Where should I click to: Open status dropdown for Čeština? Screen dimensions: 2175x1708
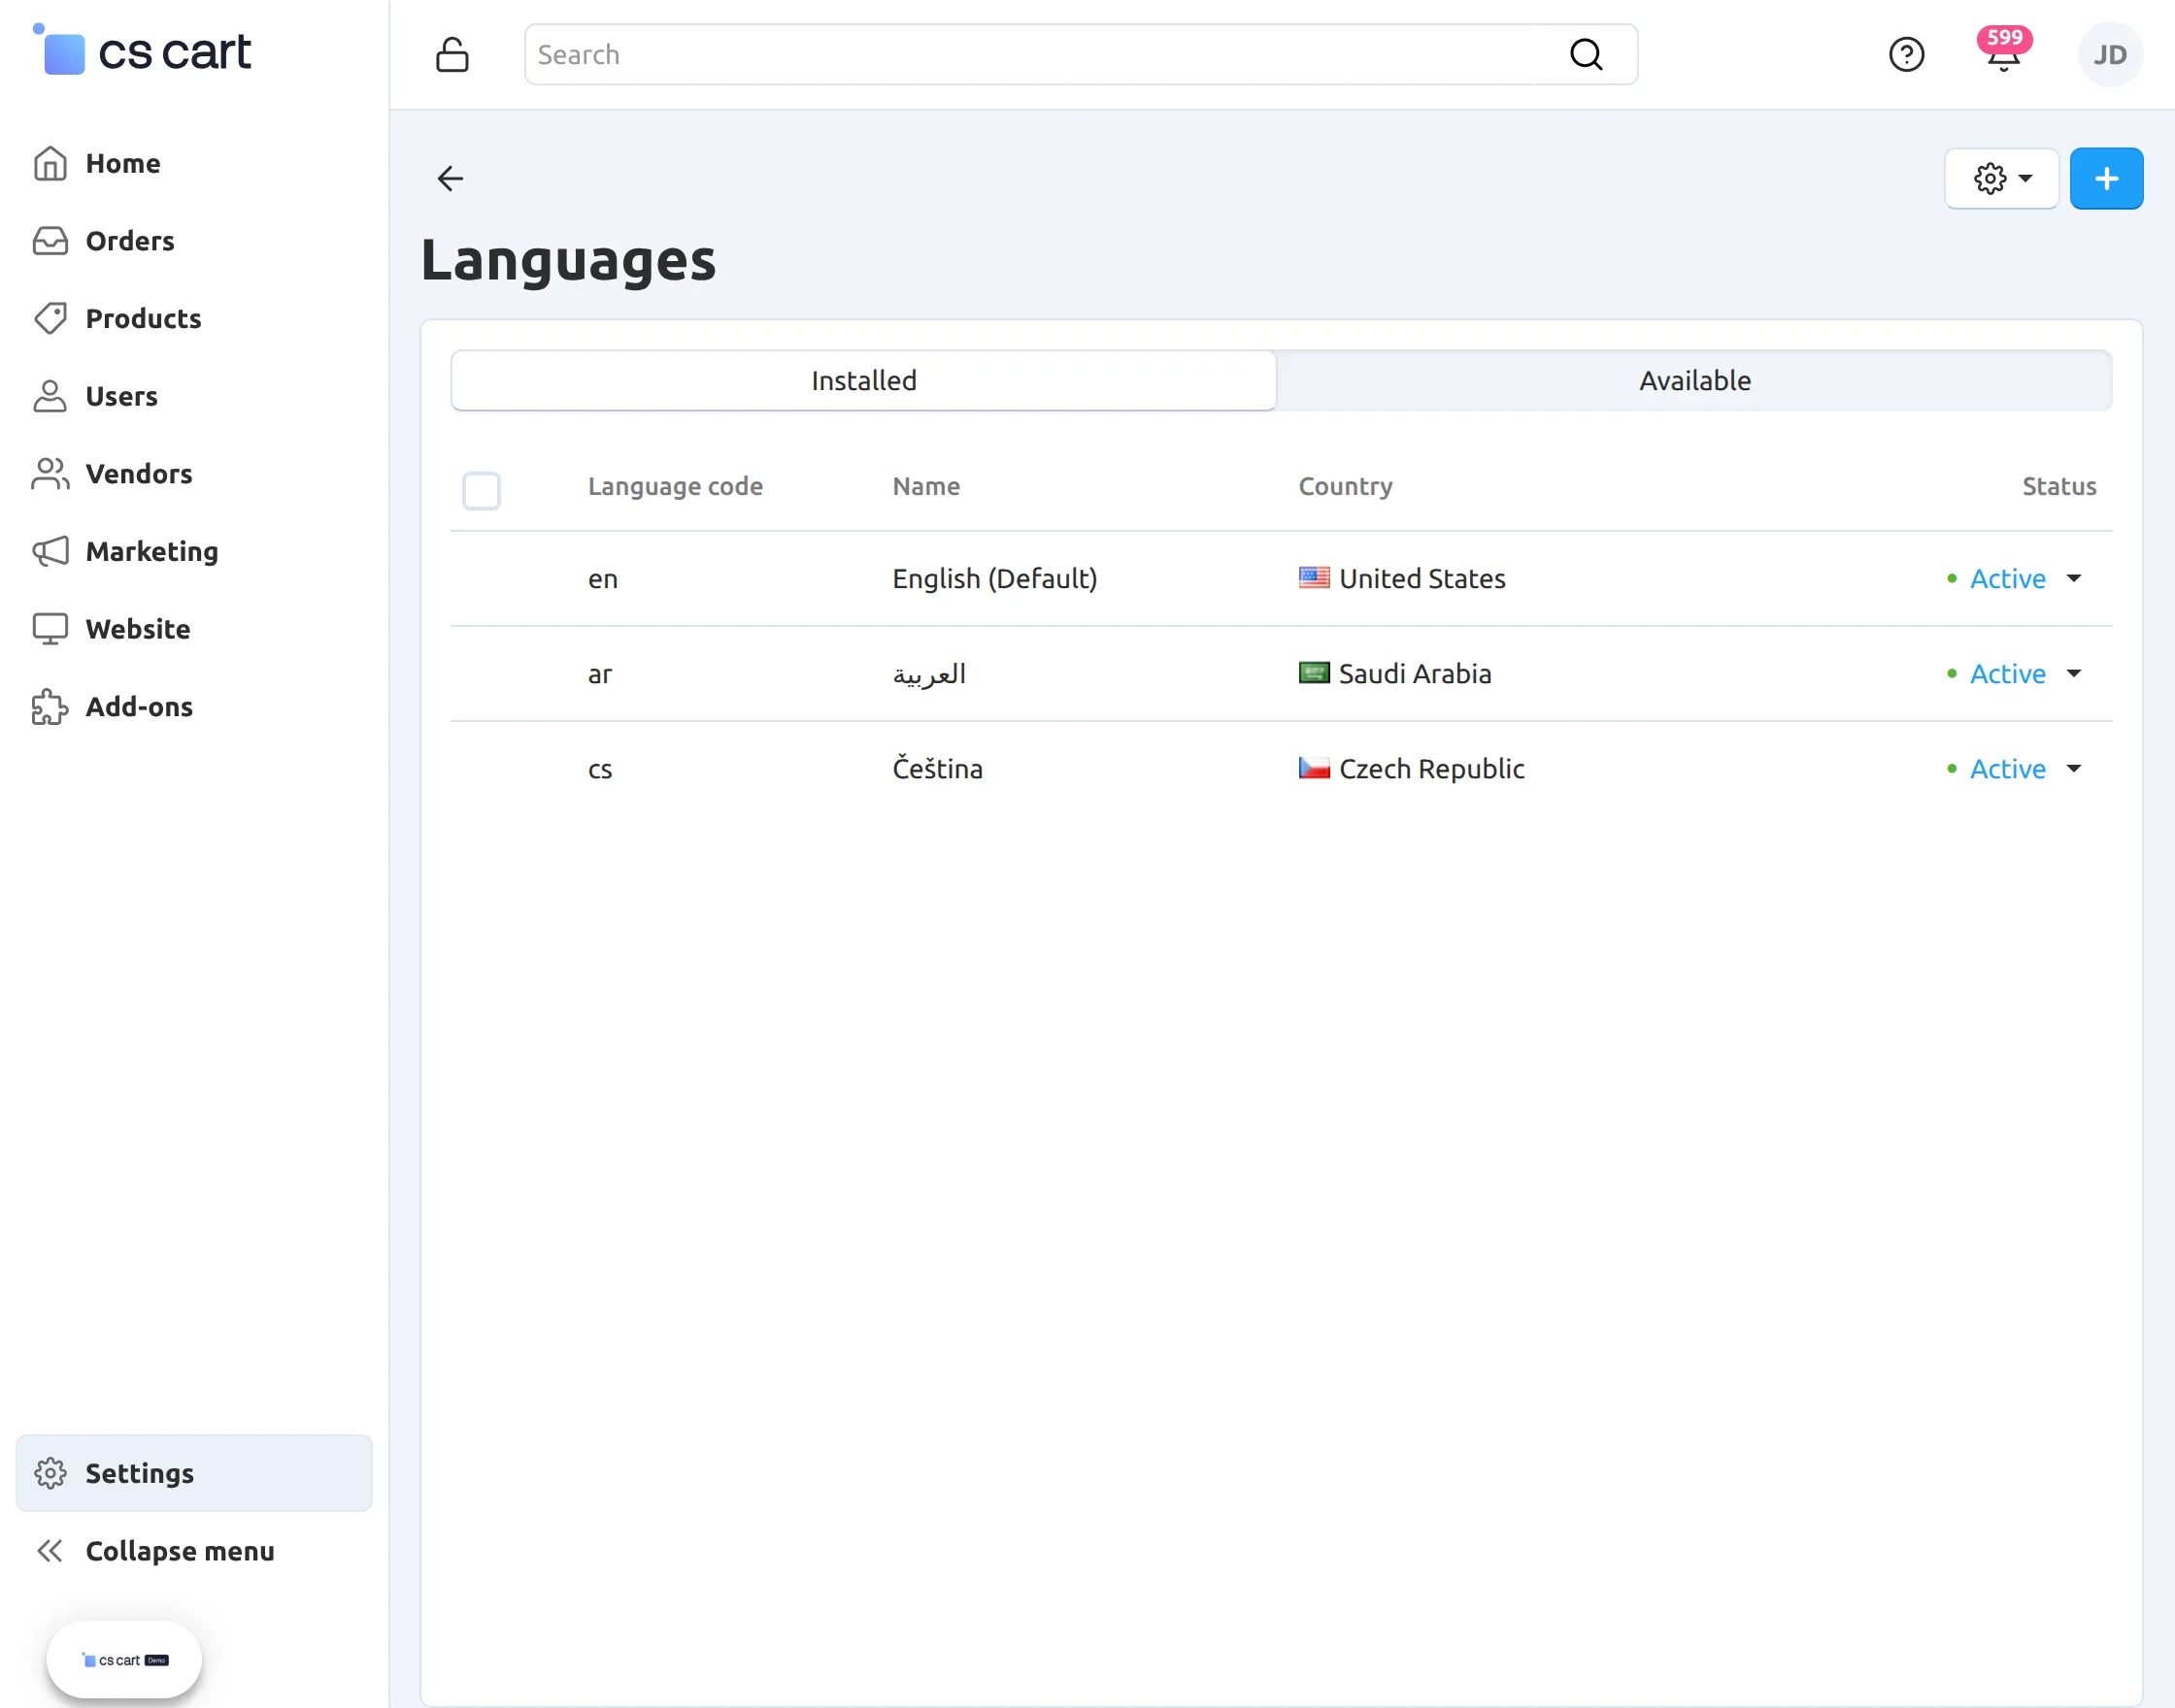(x=2016, y=768)
